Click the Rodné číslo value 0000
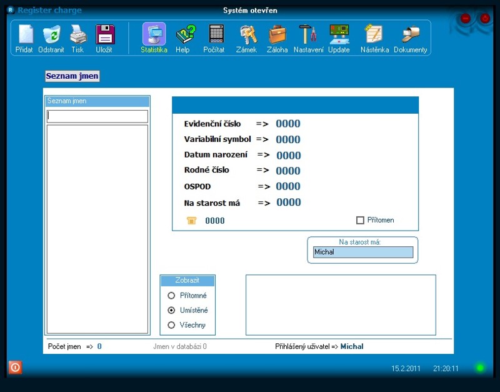This screenshot has height=392, width=500. point(288,171)
